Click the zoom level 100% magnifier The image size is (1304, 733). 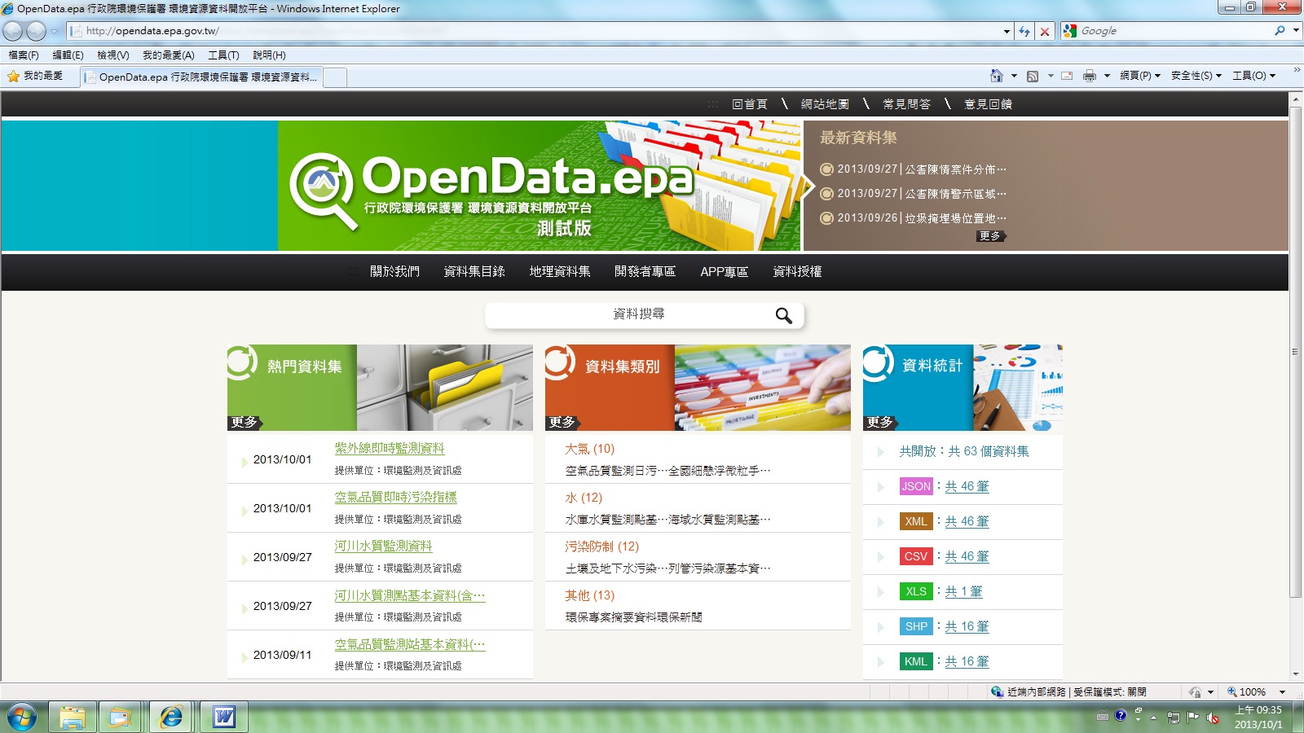pos(1232,691)
